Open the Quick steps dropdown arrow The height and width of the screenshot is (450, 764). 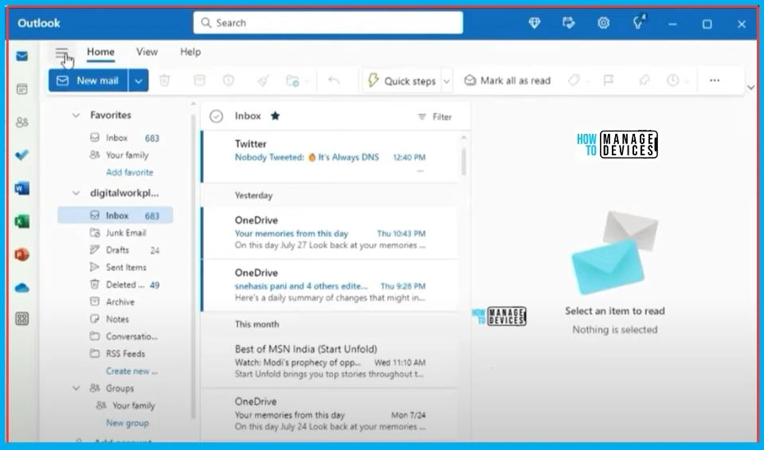pyautogui.click(x=446, y=81)
